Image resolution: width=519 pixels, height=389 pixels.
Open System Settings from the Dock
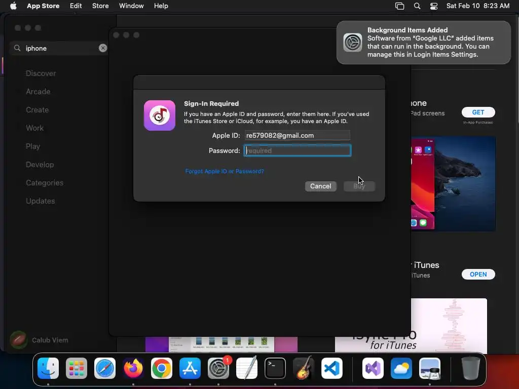(218, 368)
